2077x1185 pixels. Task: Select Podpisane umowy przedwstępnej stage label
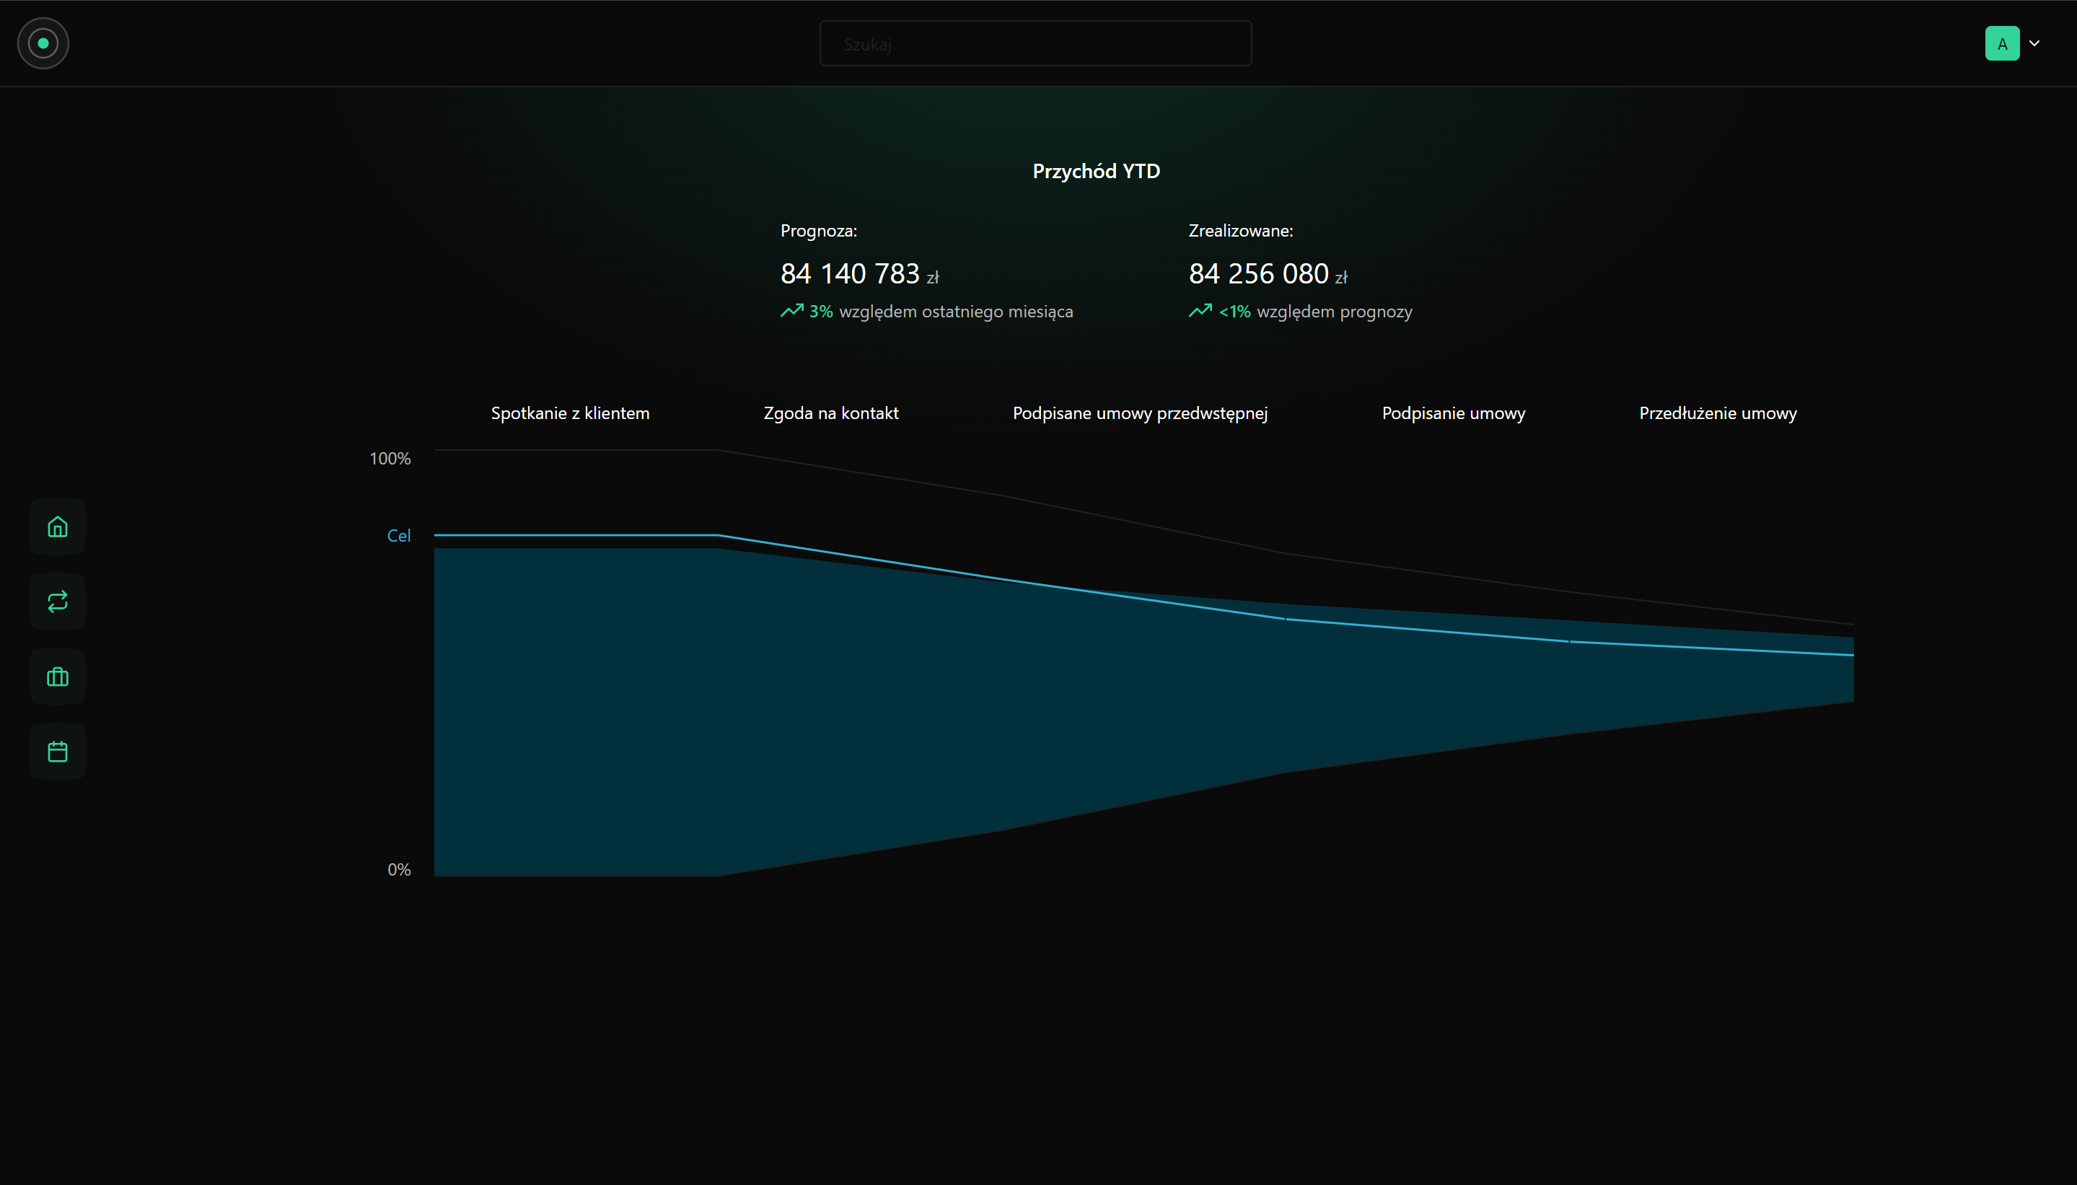pyautogui.click(x=1139, y=413)
